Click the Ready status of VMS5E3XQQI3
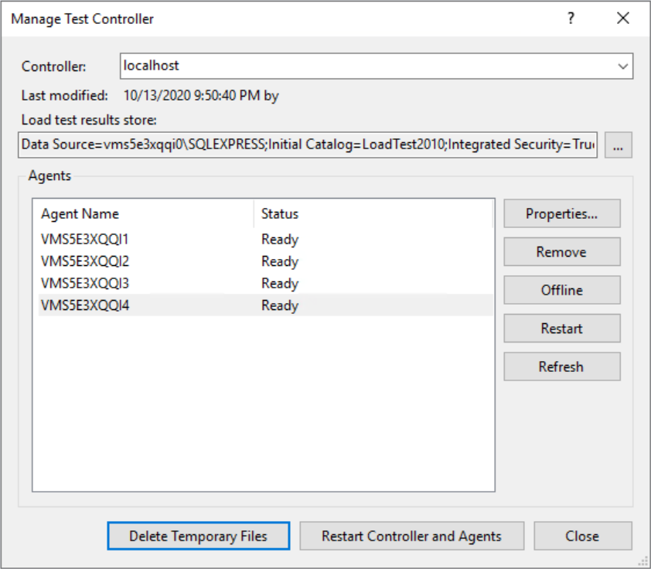 pyautogui.click(x=280, y=284)
